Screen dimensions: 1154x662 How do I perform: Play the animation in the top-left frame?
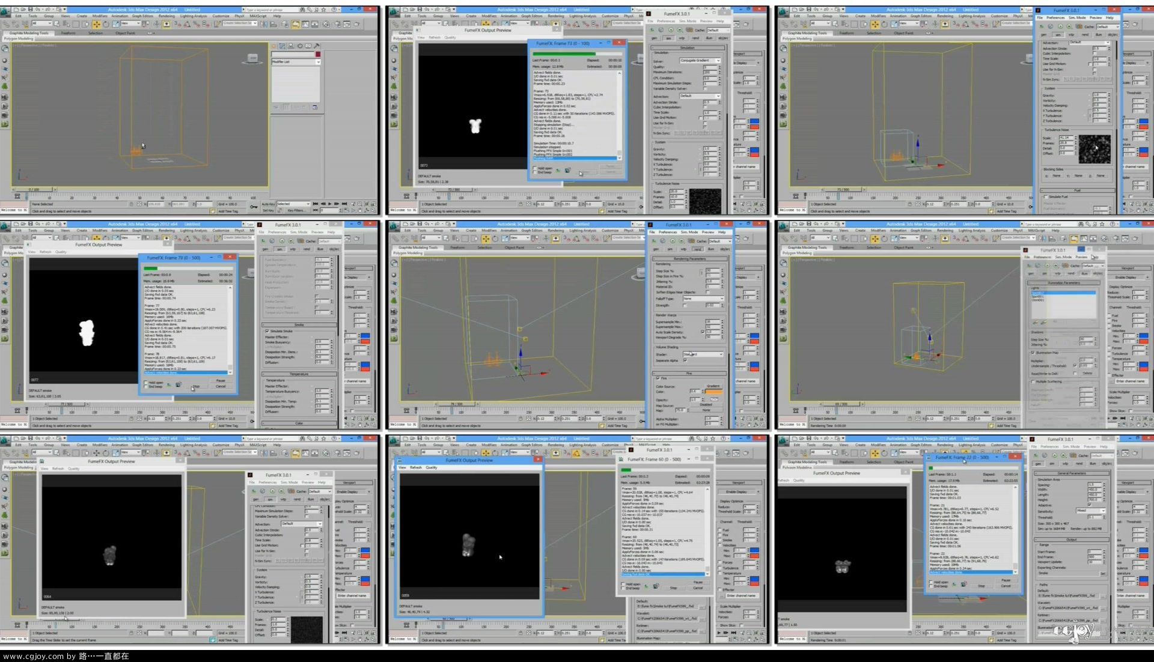(x=330, y=204)
